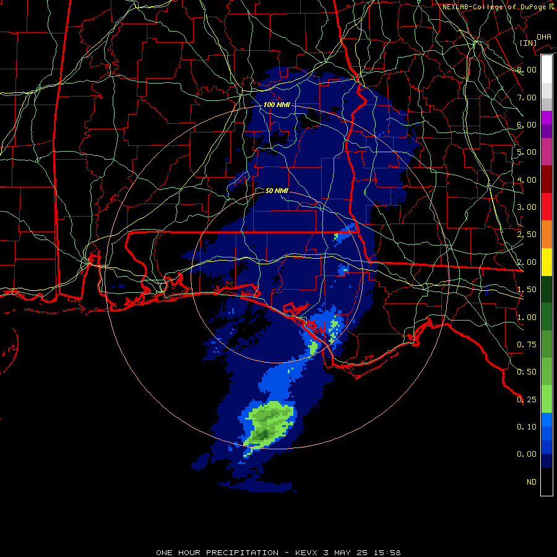Pick the black ND swatch at legend bottom

coord(546,481)
